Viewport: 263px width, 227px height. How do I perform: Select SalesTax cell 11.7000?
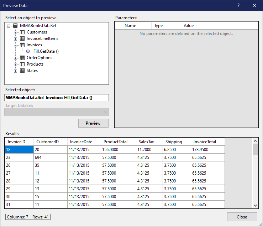click(x=149, y=150)
